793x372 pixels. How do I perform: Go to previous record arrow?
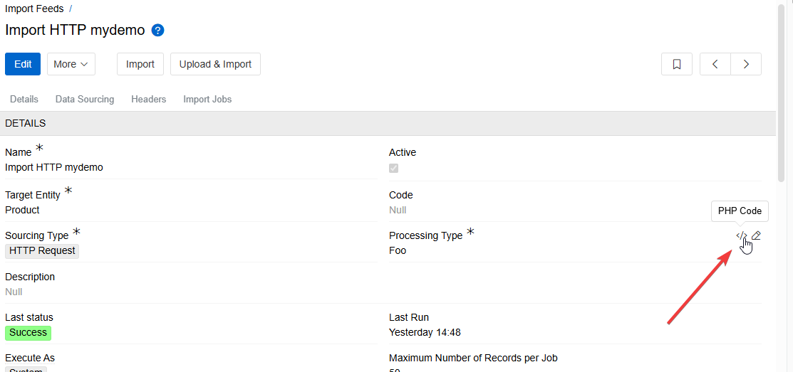point(715,64)
